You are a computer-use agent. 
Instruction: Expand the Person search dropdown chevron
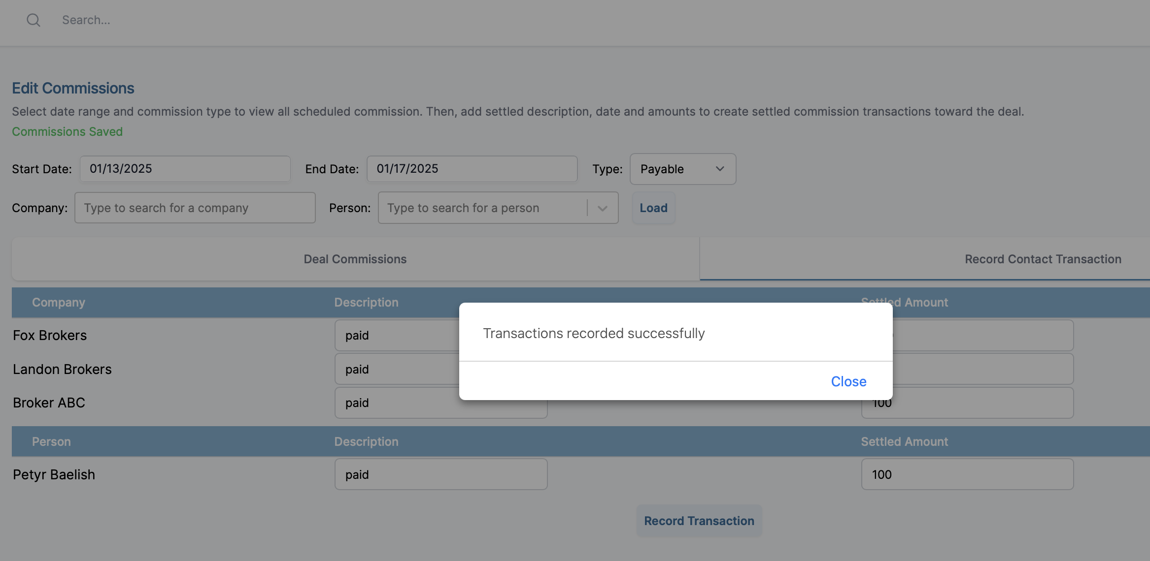pos(602,208)
